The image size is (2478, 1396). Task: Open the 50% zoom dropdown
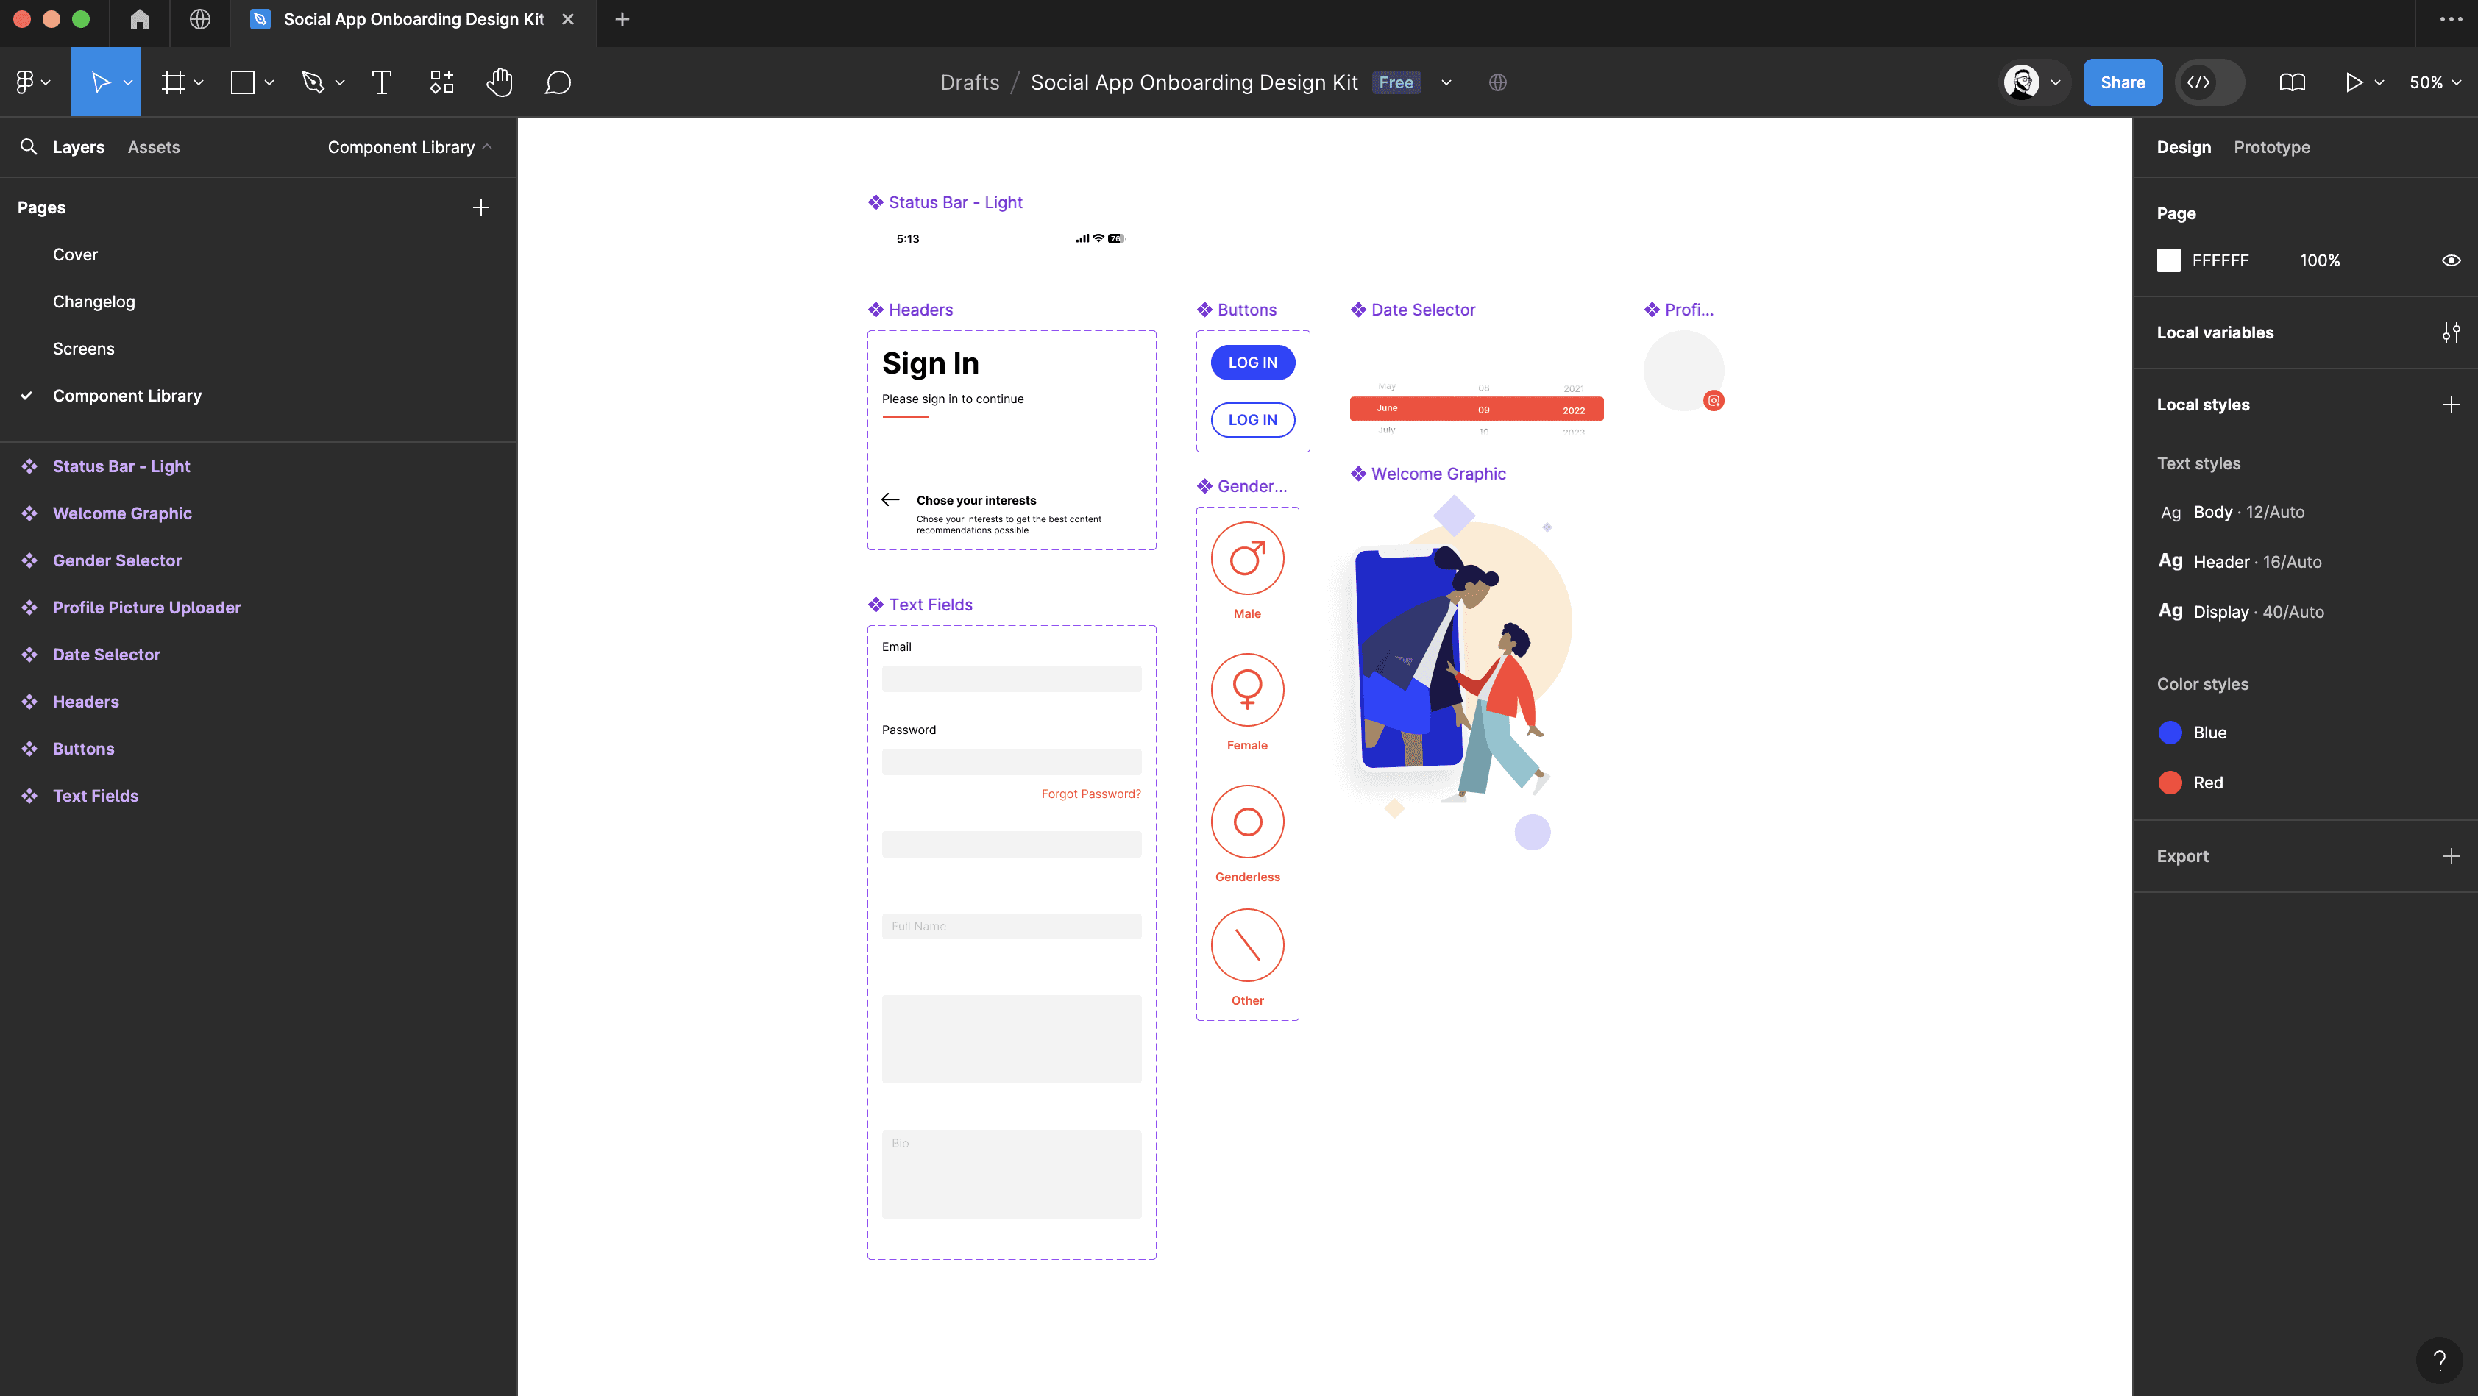pos(2435,82)
